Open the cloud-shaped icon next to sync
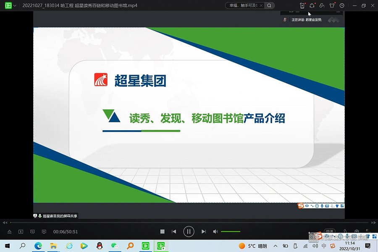This screenshot has width=378, height=252. pos(322,5)
